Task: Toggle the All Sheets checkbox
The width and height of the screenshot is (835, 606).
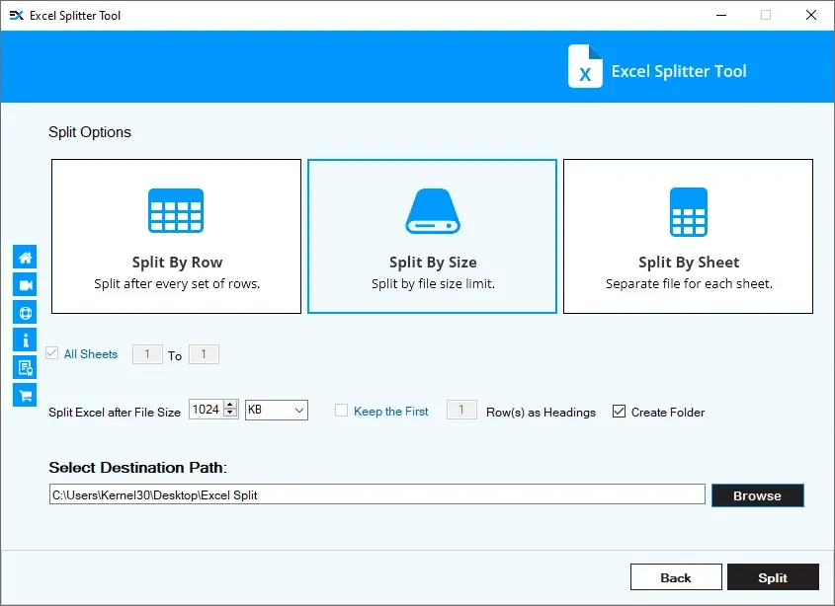Action: (x=52, y=354)
